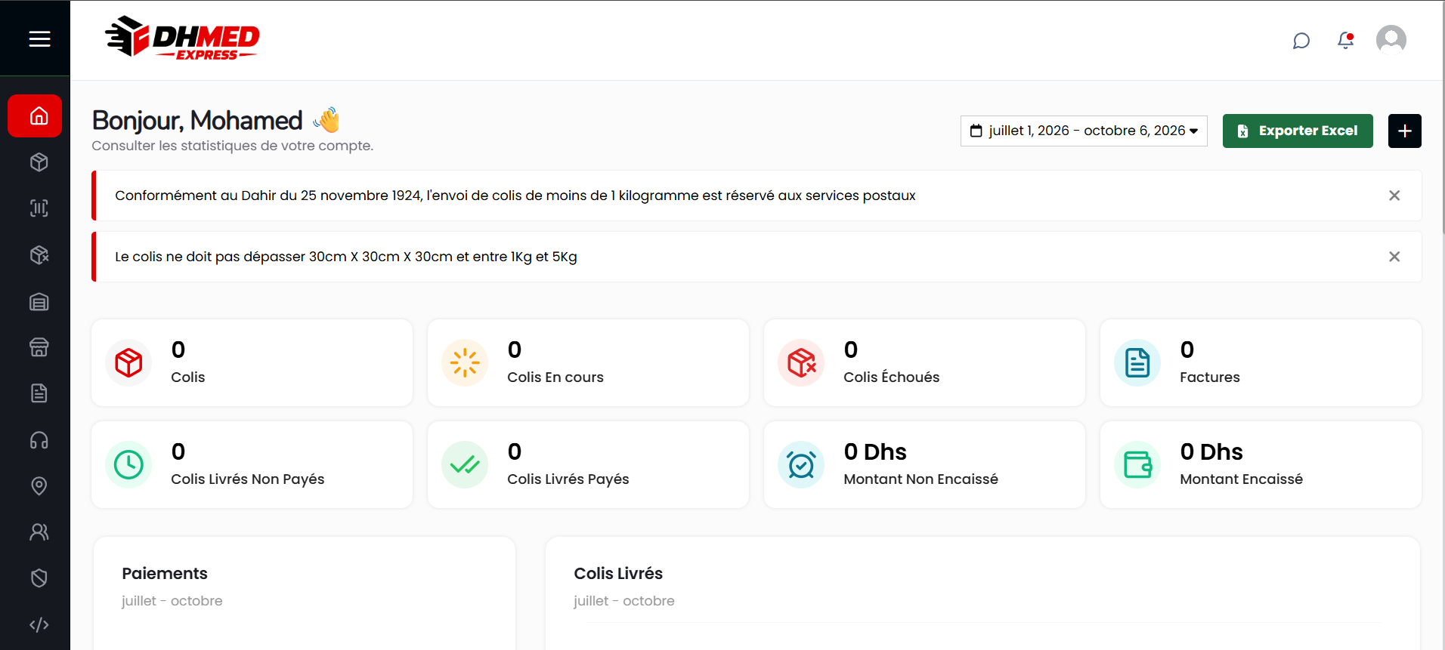This screenshot has width=1445, height=650.
Task: Open the Colis Échoués card
Action: click(925, 362)
